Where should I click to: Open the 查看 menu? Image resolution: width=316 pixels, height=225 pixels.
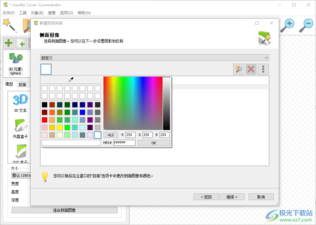(x=52, y=13)
